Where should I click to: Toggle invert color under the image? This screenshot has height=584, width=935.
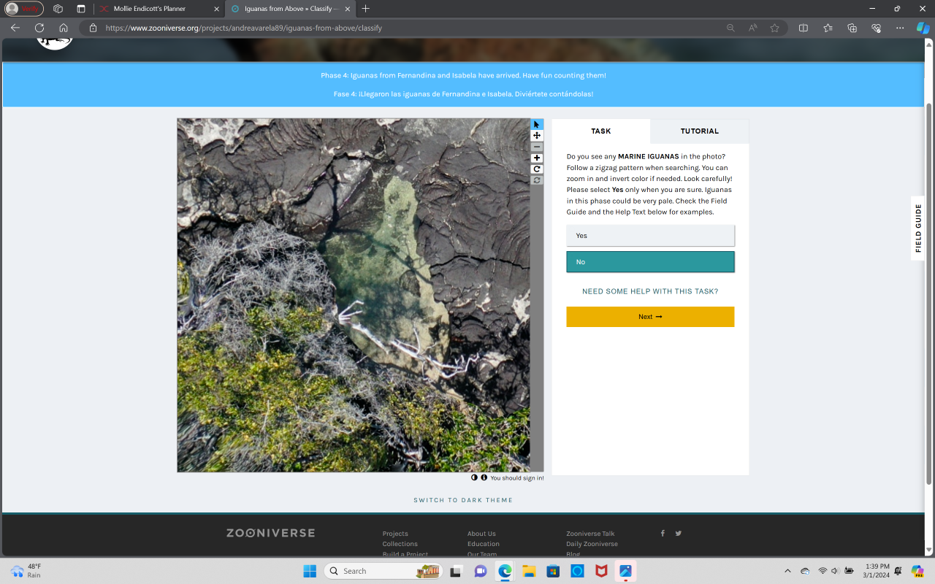474,477
